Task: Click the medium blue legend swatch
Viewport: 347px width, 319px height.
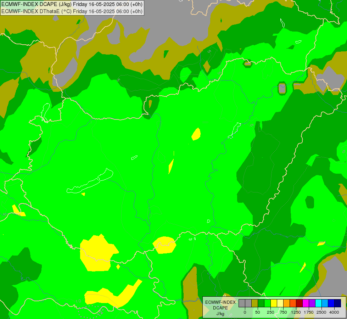Action: point(331,303)
